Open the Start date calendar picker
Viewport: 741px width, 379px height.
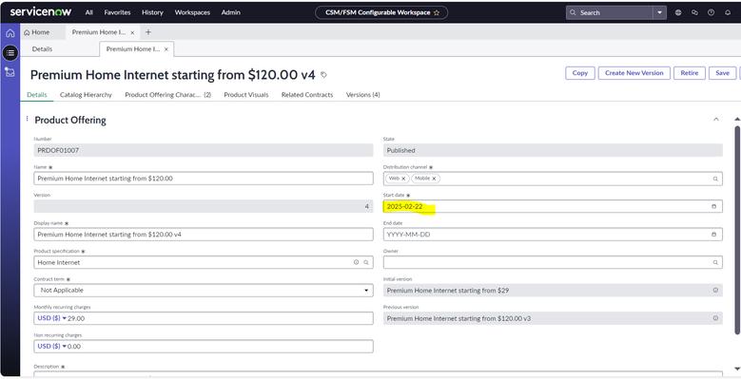point(713,207)
